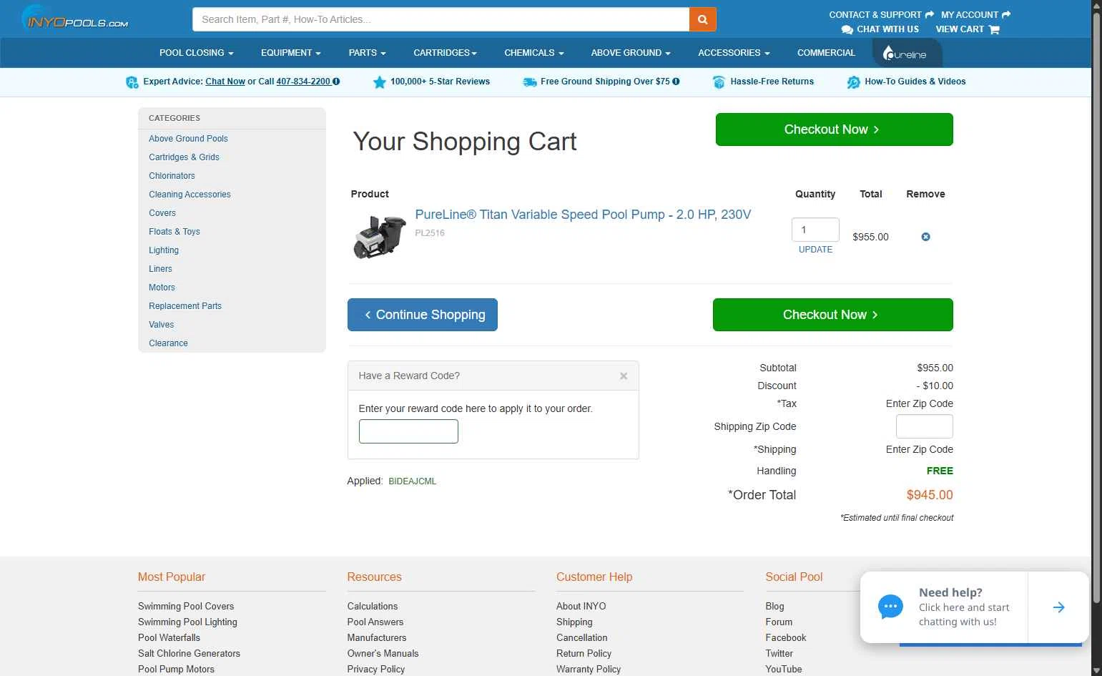1102x676 pixels.
Task: Open the Blog footer link
Action: [774, 607]
